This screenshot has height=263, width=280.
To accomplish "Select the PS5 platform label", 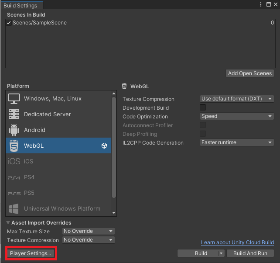I will point(29,193).
